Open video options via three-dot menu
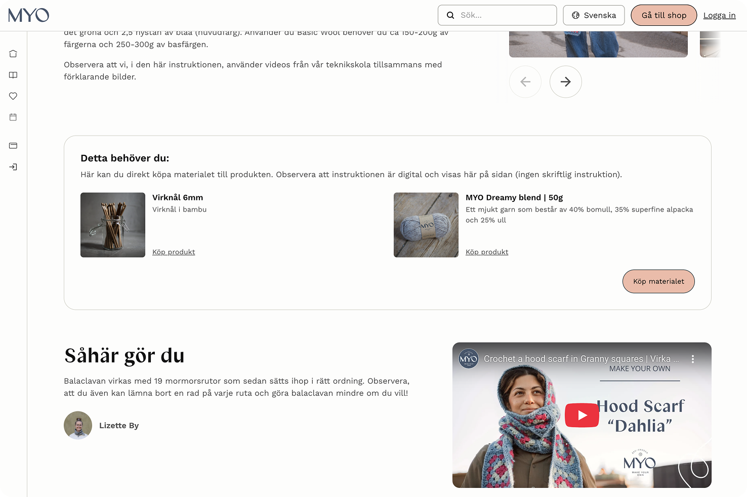This screenshot has width=747, height=497. coord(693,358)
